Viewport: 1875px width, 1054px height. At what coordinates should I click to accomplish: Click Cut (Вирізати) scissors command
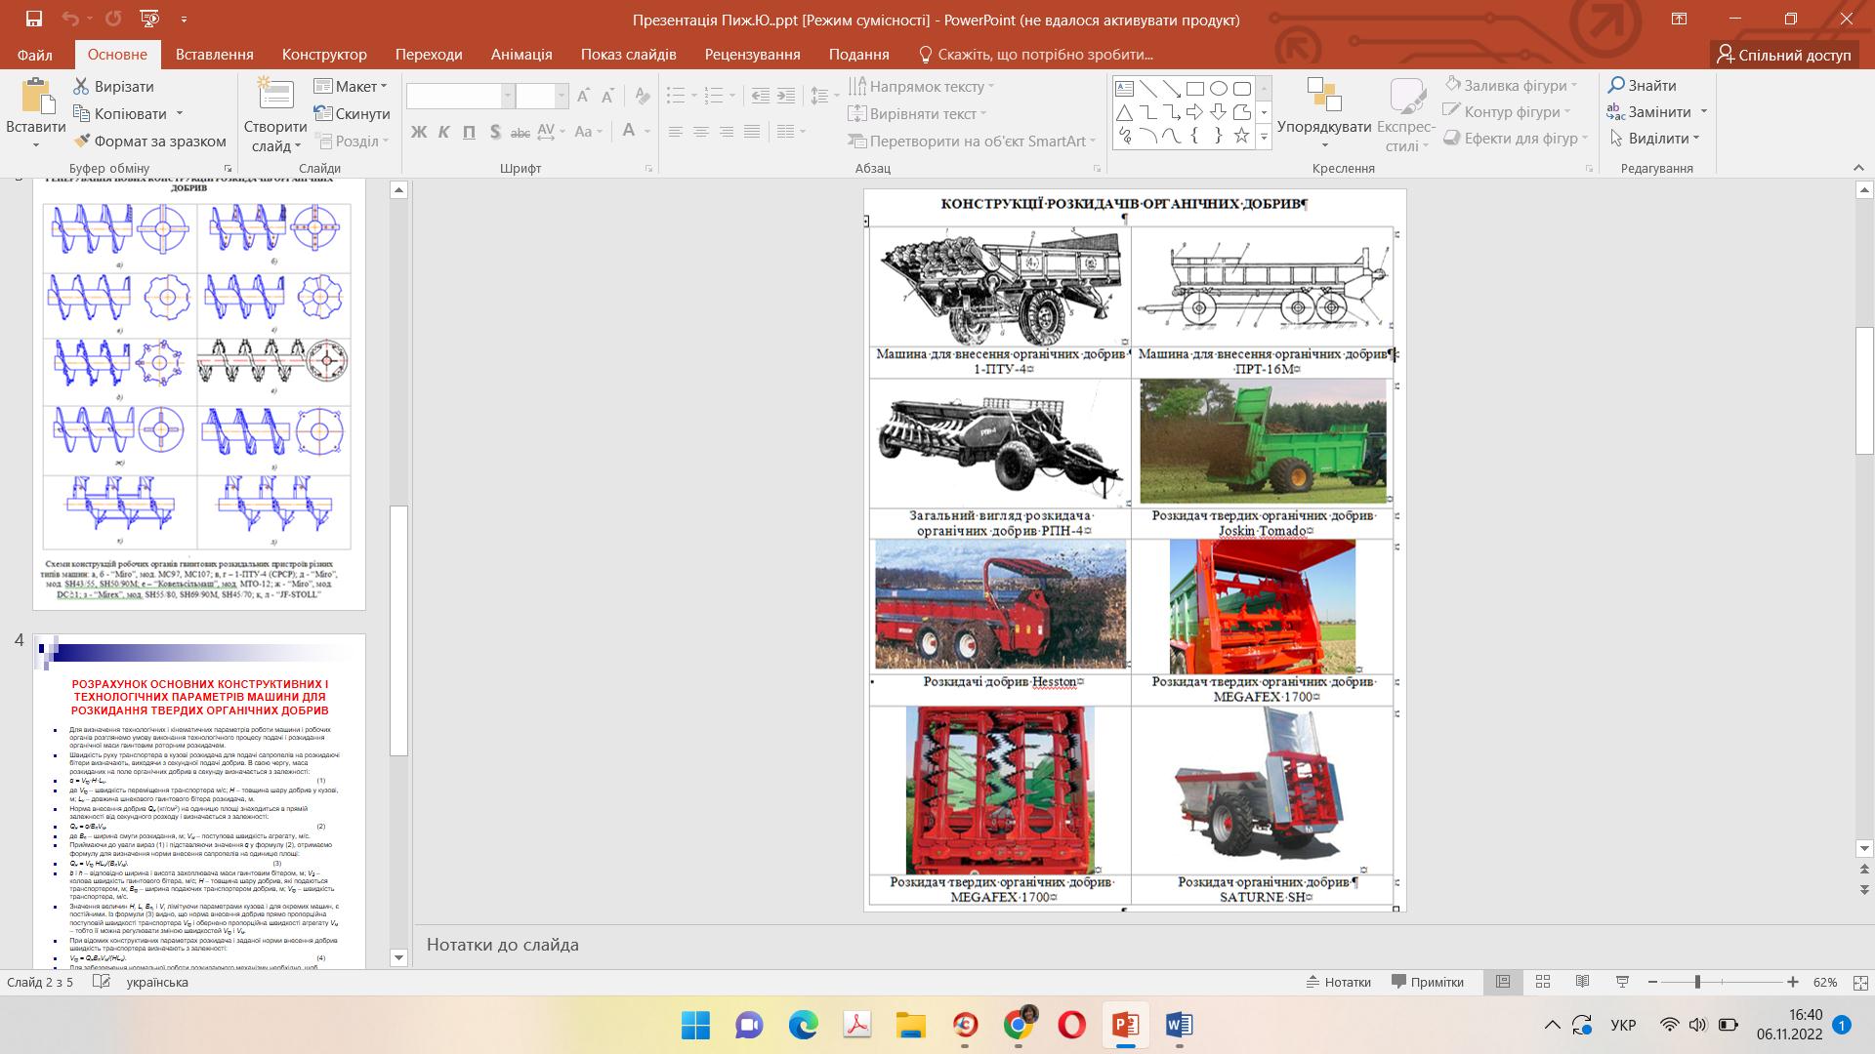[x=113, y=86]
